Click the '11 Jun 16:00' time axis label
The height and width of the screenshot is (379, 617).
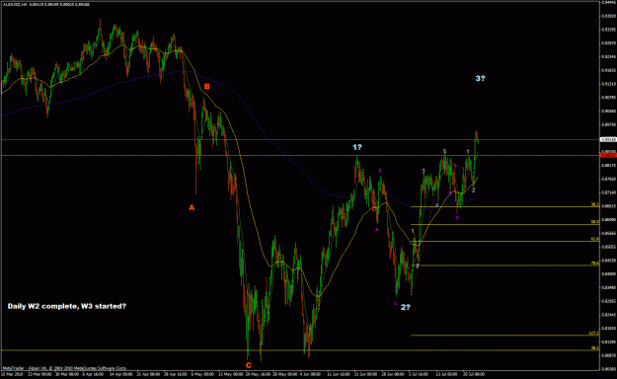339,374
